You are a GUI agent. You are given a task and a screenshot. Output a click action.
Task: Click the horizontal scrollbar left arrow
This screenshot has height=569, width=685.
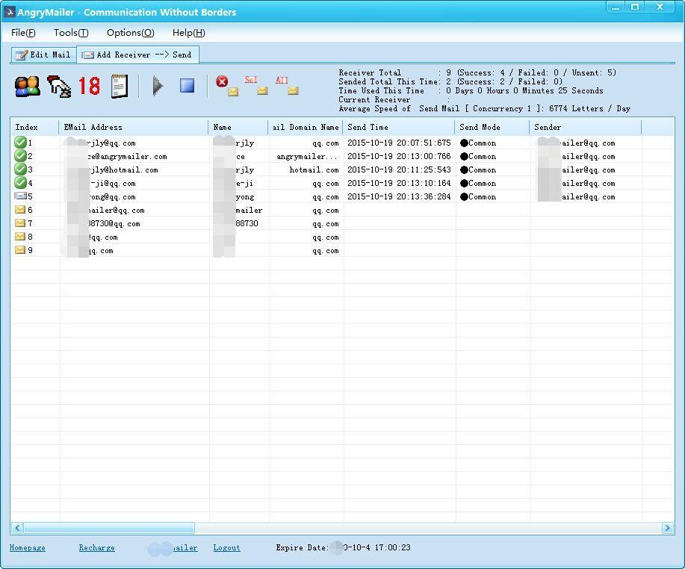[17, 528]
